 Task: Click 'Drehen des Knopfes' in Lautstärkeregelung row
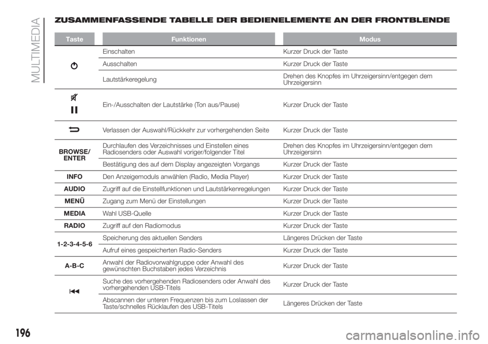pos(357,80)
